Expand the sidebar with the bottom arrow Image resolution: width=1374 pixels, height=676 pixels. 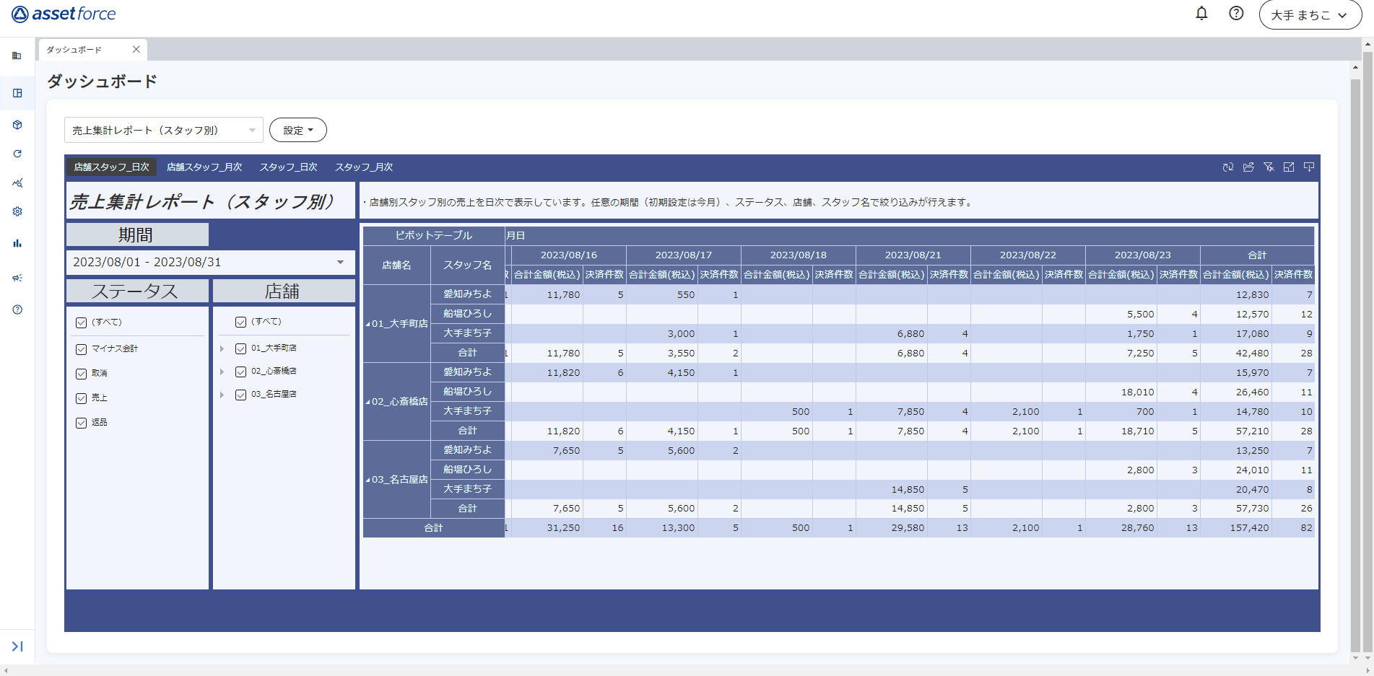(17, 646)
